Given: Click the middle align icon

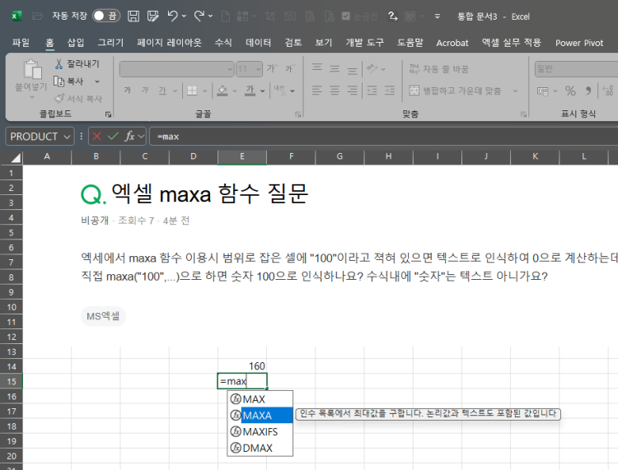Looking at the screenshot, I should 335,68.
